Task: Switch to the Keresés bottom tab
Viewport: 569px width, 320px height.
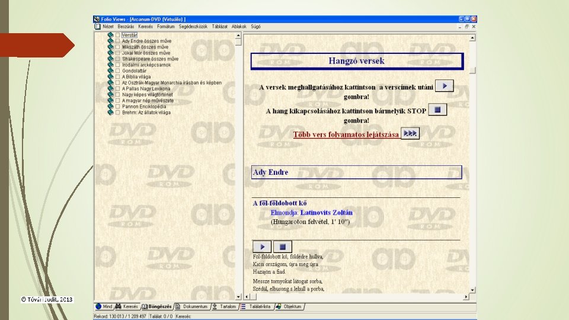Action: click(x=127, y=306)
